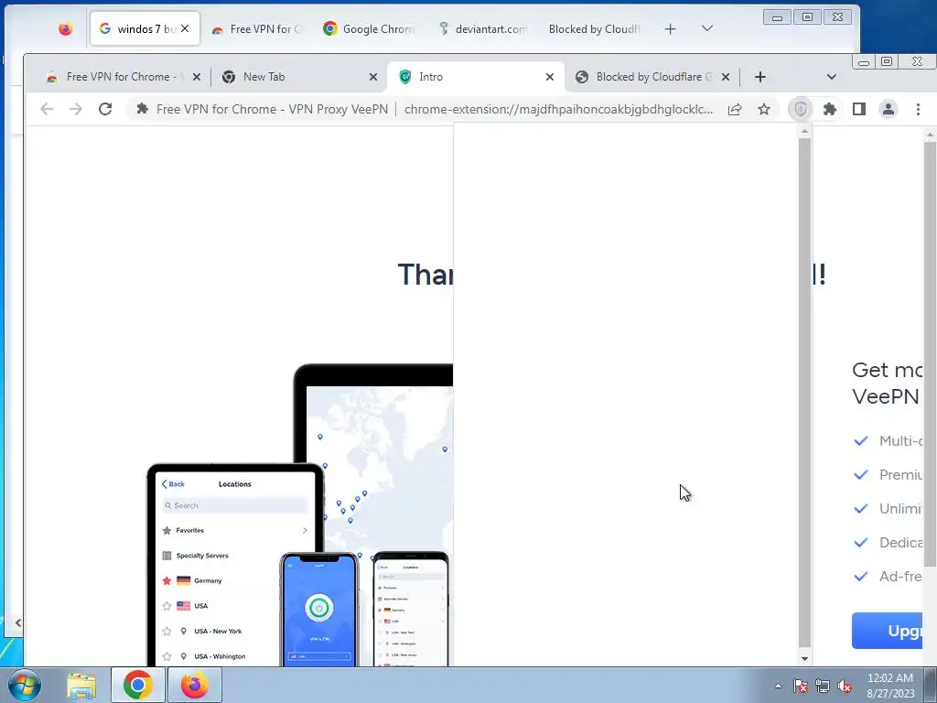Click the Action Center flag tray icon
Image resolution: width=937 pixels, height=703 pixels.
tap(800, 686)
